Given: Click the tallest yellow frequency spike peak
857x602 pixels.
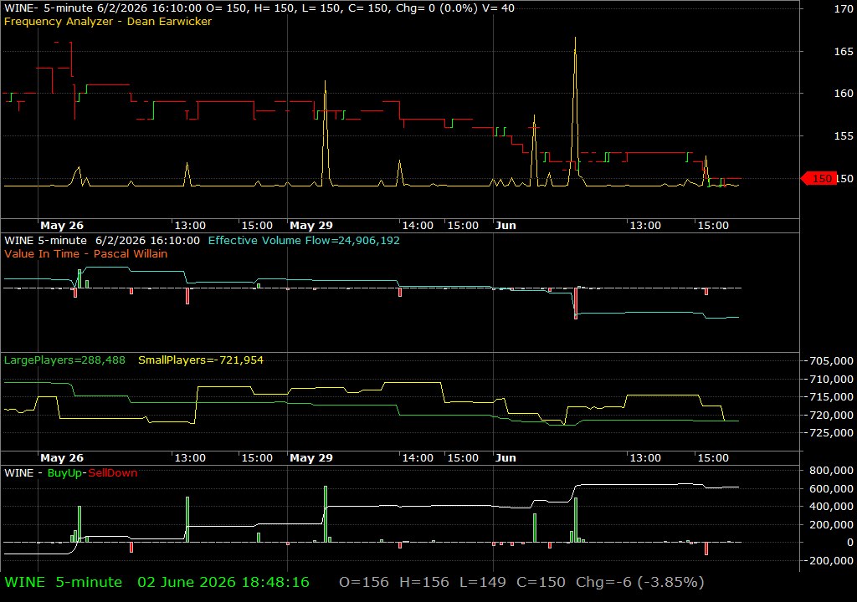Looking at the screenshot, I should click(575, 38).
